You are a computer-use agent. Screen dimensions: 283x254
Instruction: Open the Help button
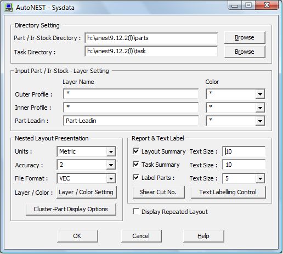[203, 236]
